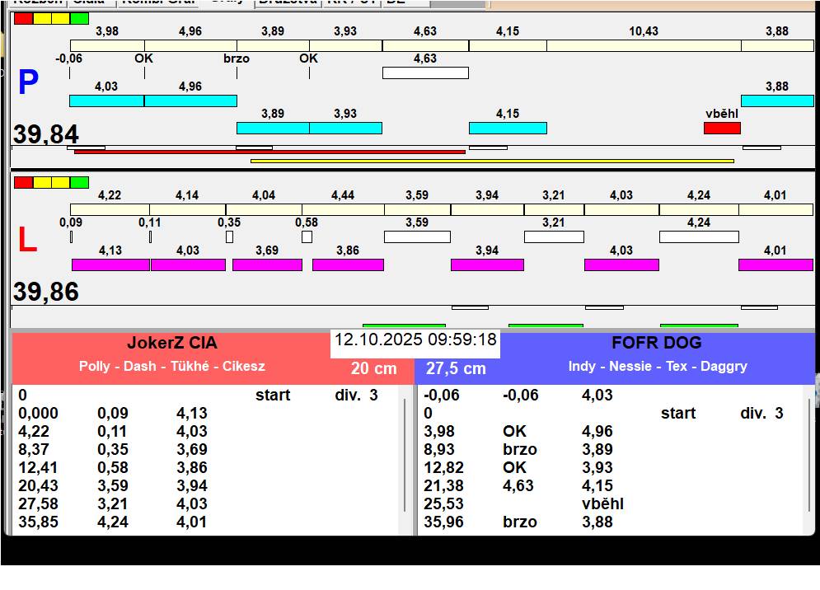Click the small box under 0,35

230,237
